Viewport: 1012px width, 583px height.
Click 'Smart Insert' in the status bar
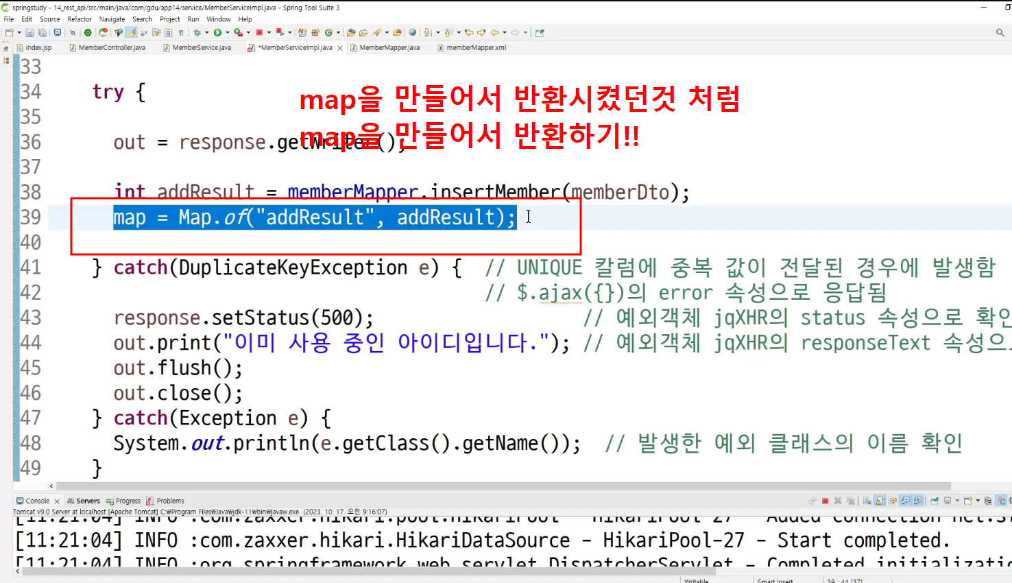(x=775, y=580)
